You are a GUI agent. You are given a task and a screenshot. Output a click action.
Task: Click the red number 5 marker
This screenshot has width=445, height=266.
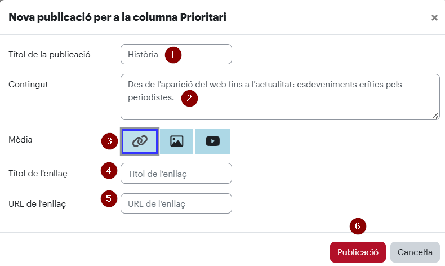tap(109, 199)
